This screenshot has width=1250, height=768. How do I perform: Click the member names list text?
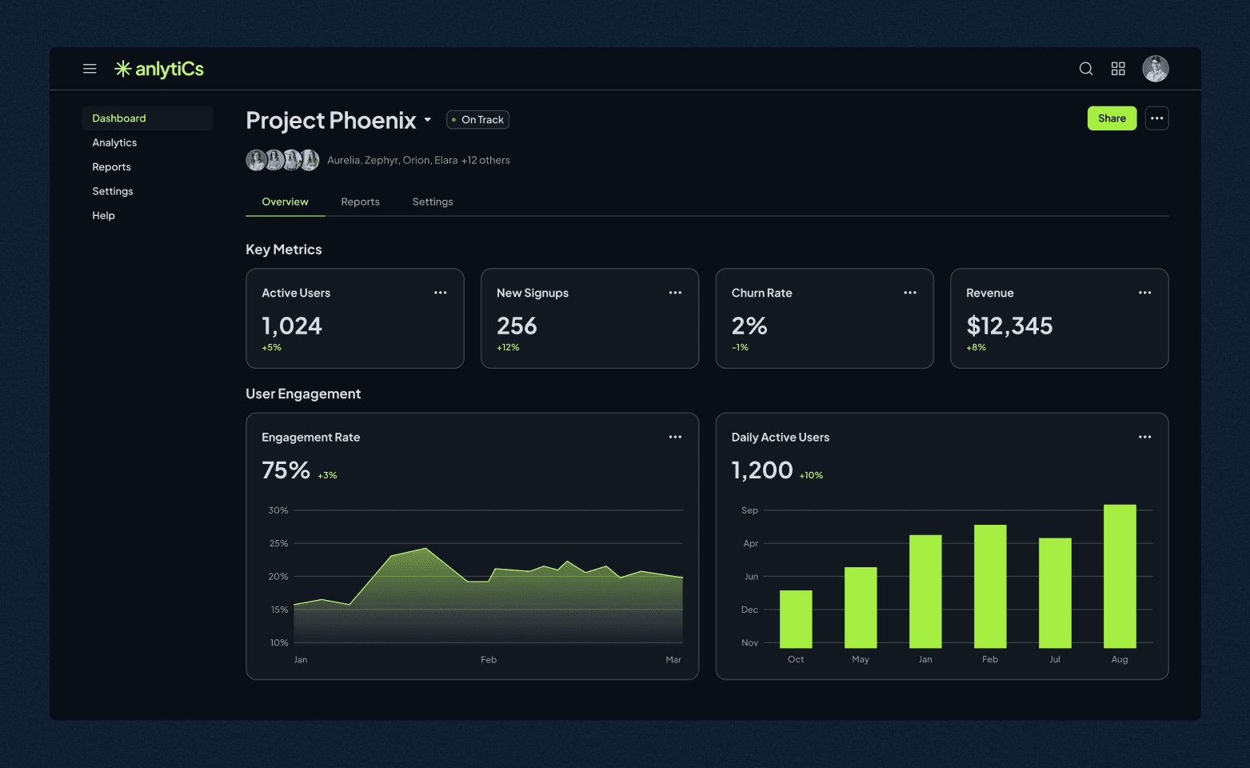pos(418,160)
